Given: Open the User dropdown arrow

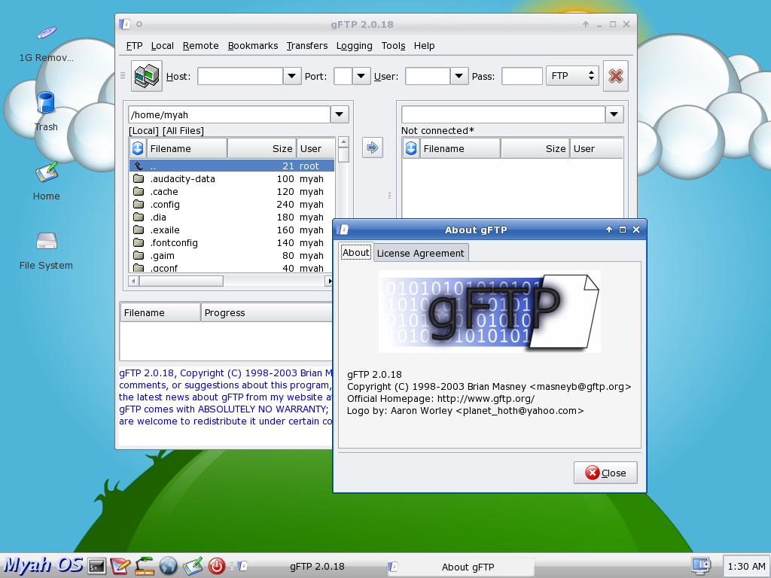Looking at the screenshot, I should point(459,76).
